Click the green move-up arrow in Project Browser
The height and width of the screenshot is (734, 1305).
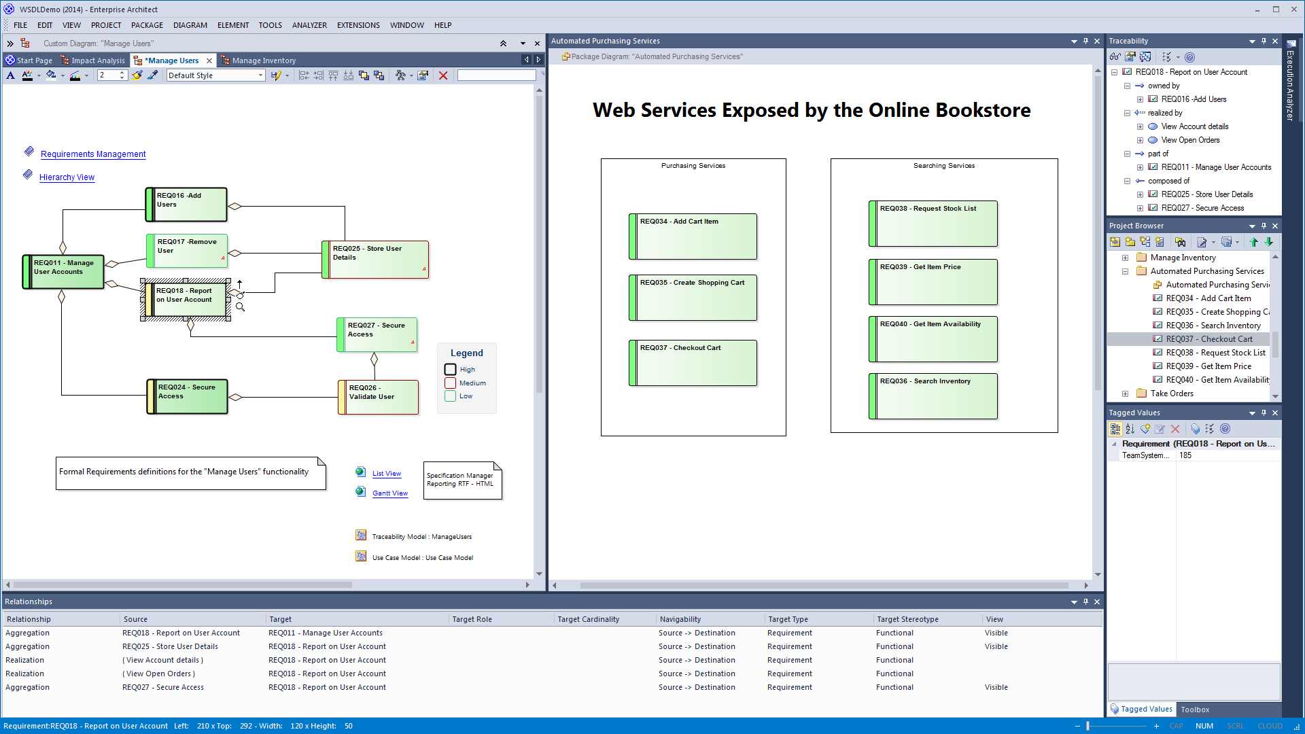point(1254,242)
